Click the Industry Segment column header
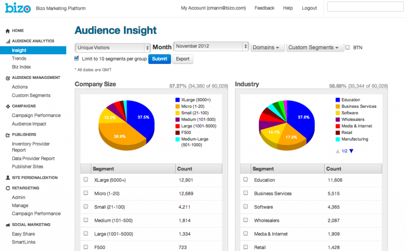The image size is (406, 251). 287,169
